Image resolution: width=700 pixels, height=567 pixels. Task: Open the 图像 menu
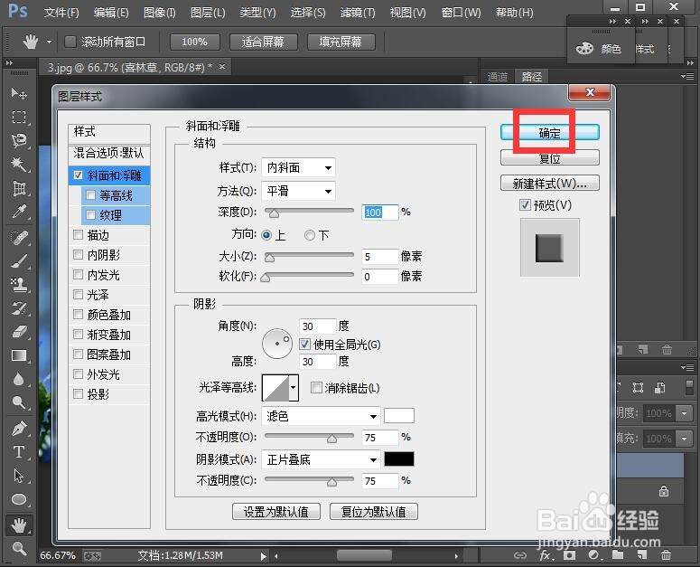[159, 13]
